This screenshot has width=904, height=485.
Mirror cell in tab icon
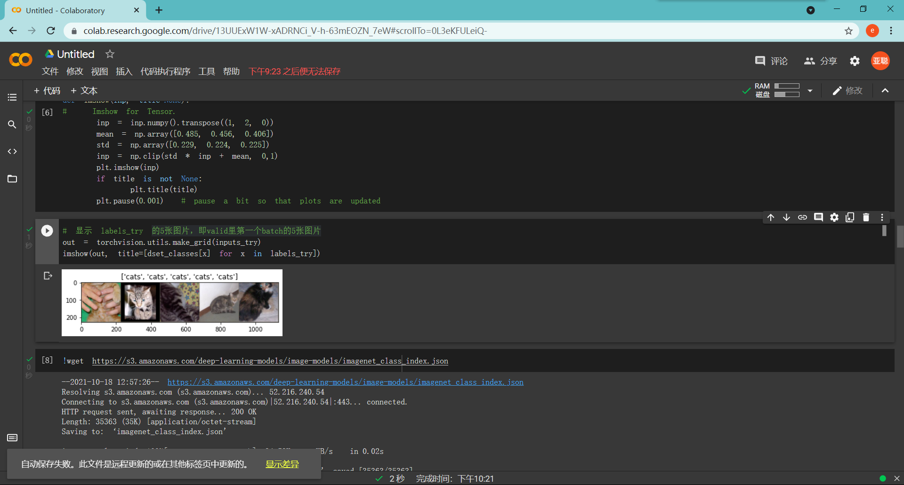[850, 217]
